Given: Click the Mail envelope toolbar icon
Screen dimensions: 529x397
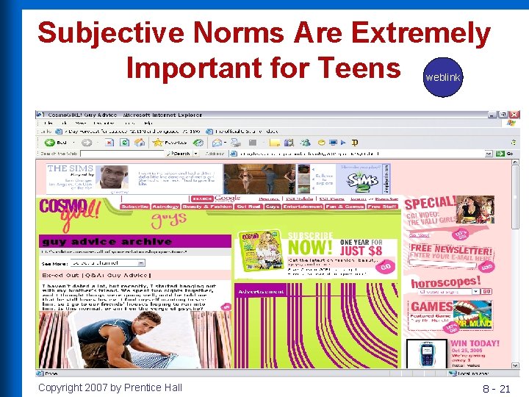Looking at the screenshot, I should tap(217, 143).
